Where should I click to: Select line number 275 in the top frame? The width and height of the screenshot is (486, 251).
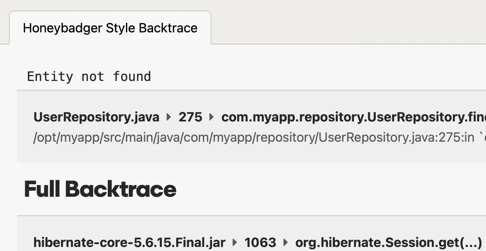190,117
